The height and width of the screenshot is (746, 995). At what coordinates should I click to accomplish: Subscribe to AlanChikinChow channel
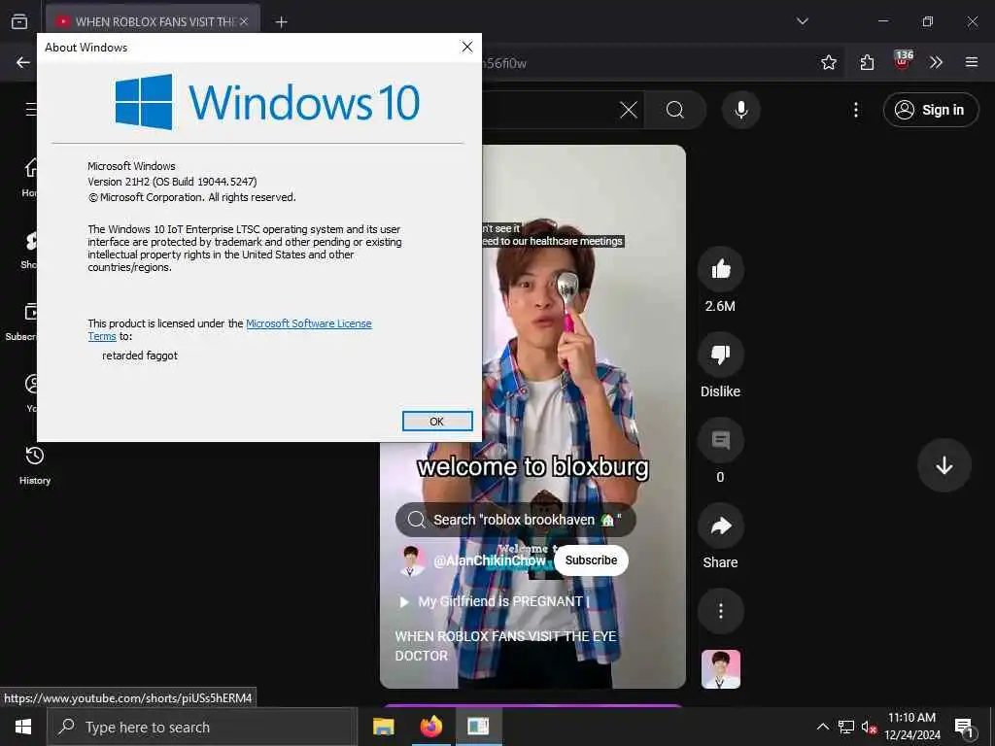(591, 560)
